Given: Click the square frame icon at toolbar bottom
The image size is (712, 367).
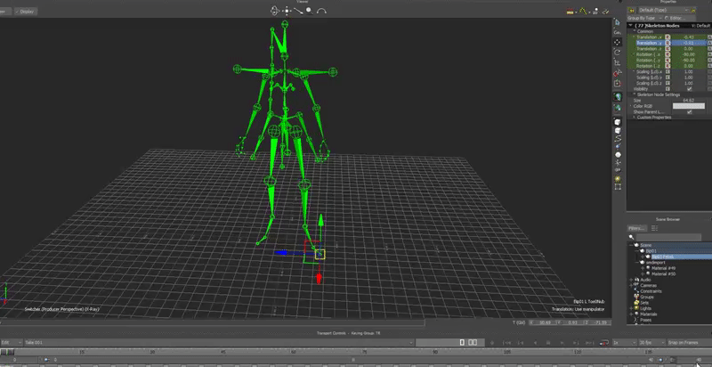Looking at the screenshot, I should tap(618, 187).
